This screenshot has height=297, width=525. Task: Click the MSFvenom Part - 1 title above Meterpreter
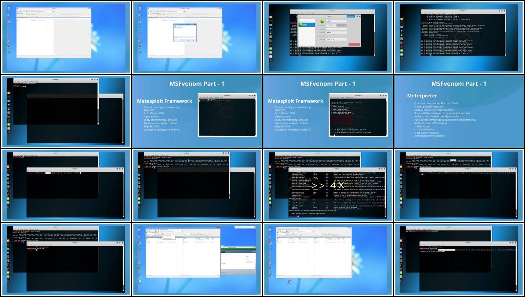459,84
